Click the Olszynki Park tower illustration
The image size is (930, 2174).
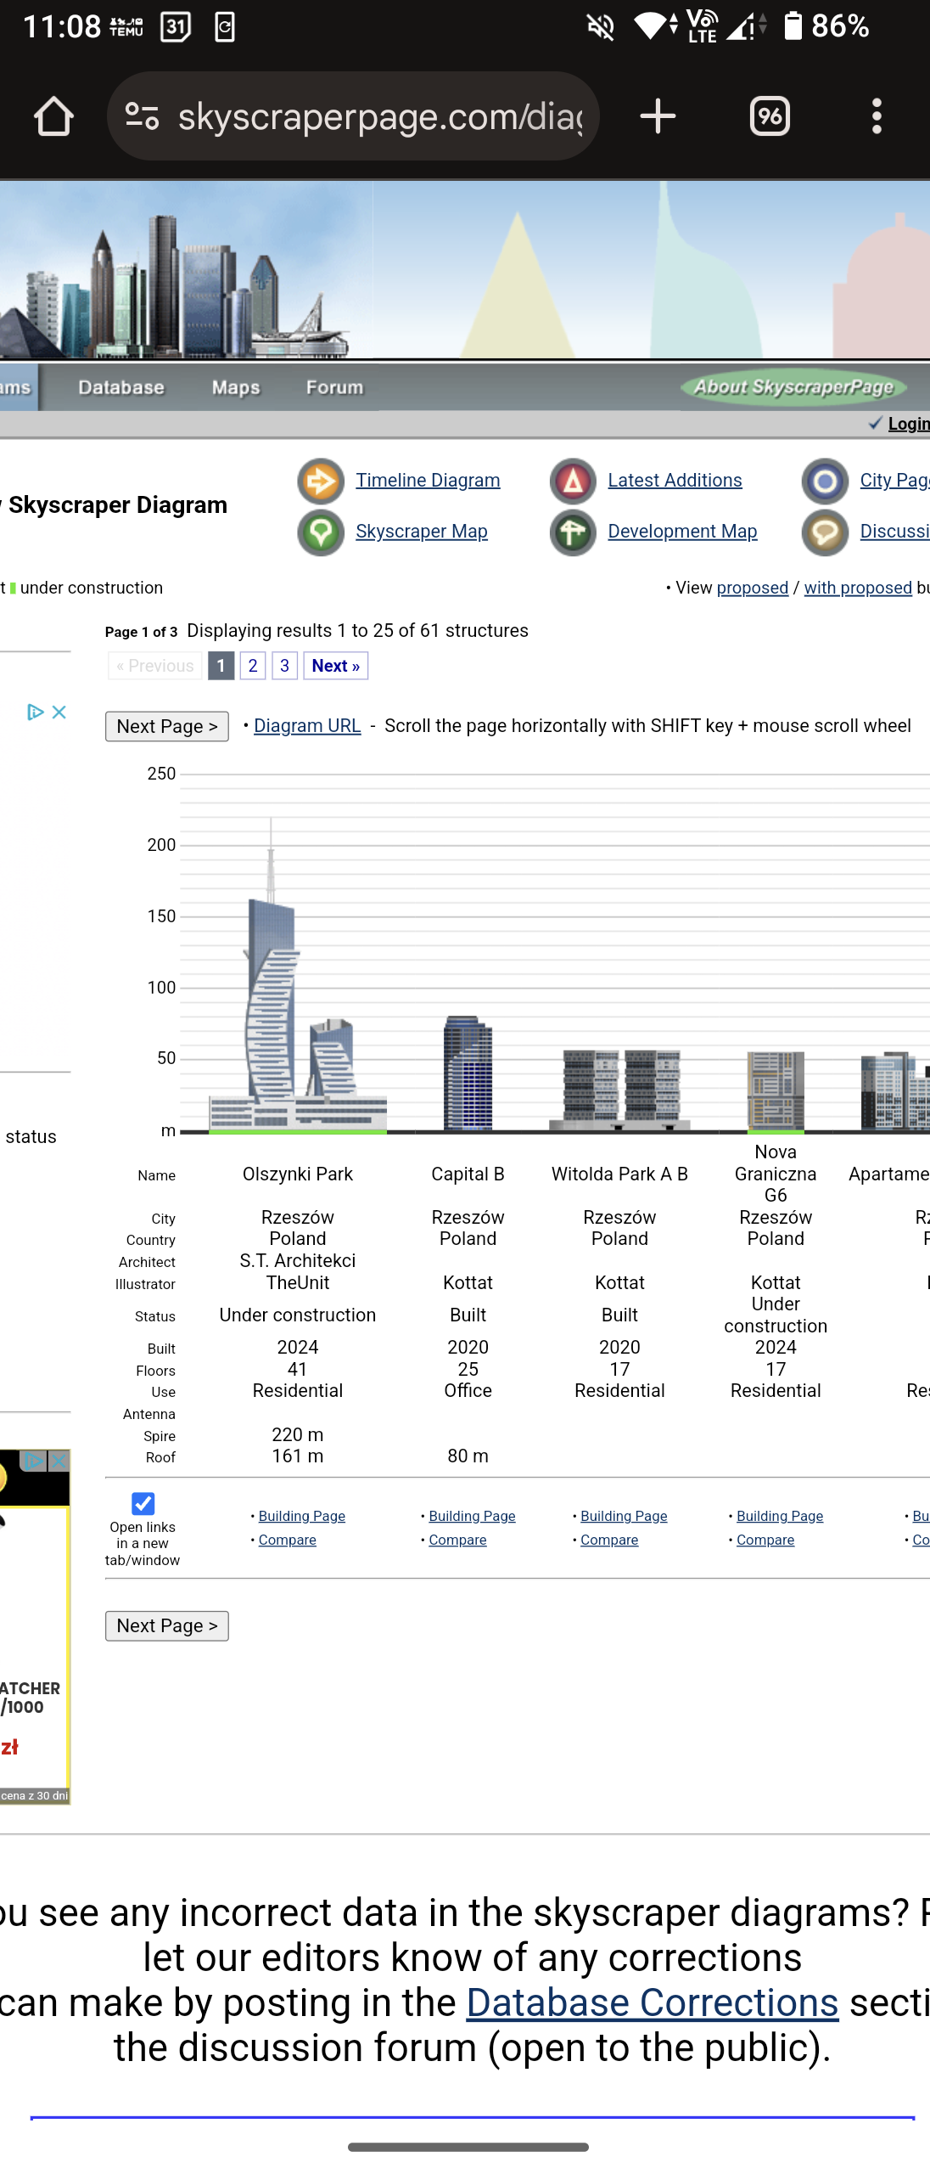click(x=297, y=975)
